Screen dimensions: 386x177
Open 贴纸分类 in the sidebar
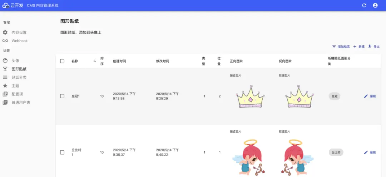(x=19, y=78)
